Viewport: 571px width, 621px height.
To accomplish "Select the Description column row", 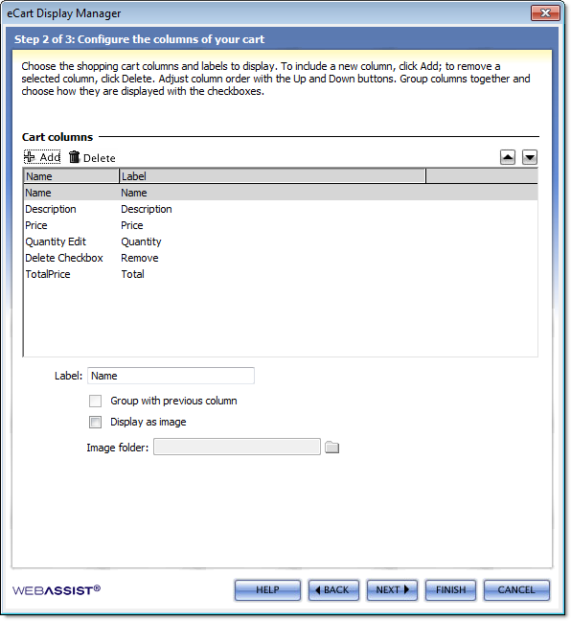I will 281,209.
